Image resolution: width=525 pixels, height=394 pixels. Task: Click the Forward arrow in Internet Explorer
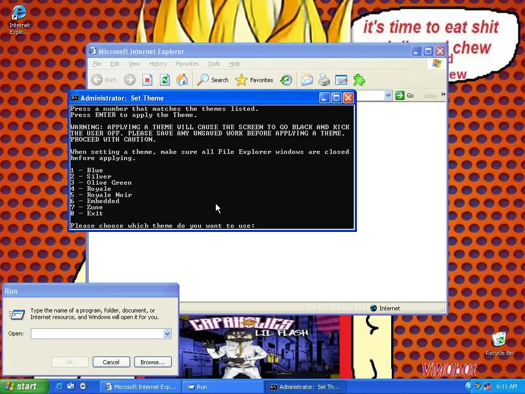pos(130,80)
